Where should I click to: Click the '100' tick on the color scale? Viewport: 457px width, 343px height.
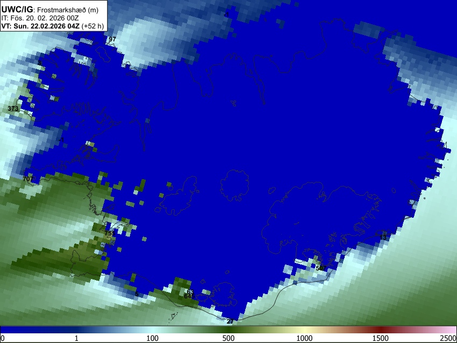click(153, 338)
